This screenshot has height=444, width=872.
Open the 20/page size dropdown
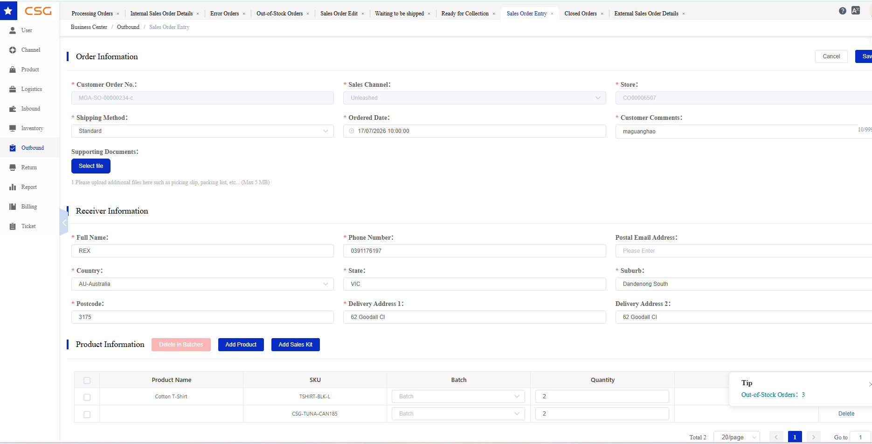[x=737, y=437]
